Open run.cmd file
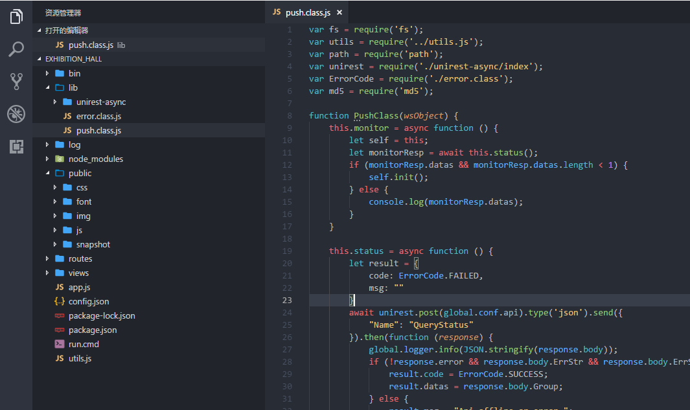Viewport: 690px width, 410px height. [x=84, y=344]
